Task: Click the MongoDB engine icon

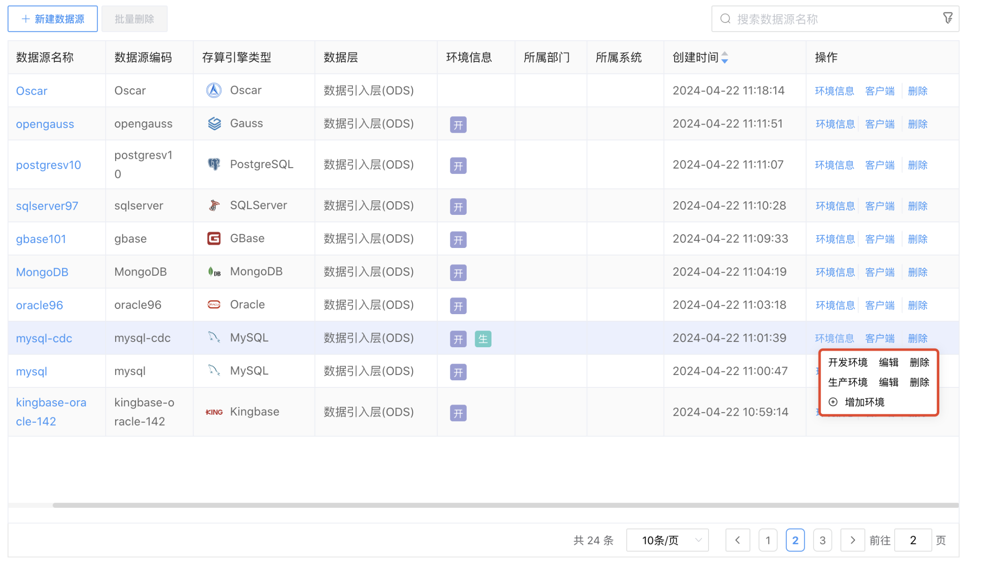Action: [x=214, y=271]
